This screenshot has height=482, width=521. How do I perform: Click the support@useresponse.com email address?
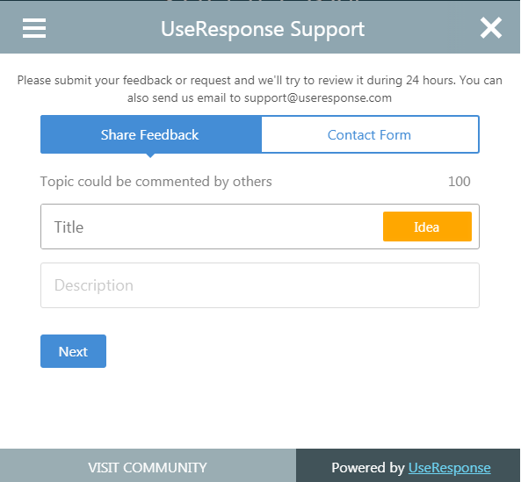[x=318, y=98]
